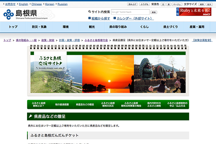Image resolution: width=216 pixels, height=144 pixels.
Task: Open the 防災・気象 menu item
Action: 39,27
